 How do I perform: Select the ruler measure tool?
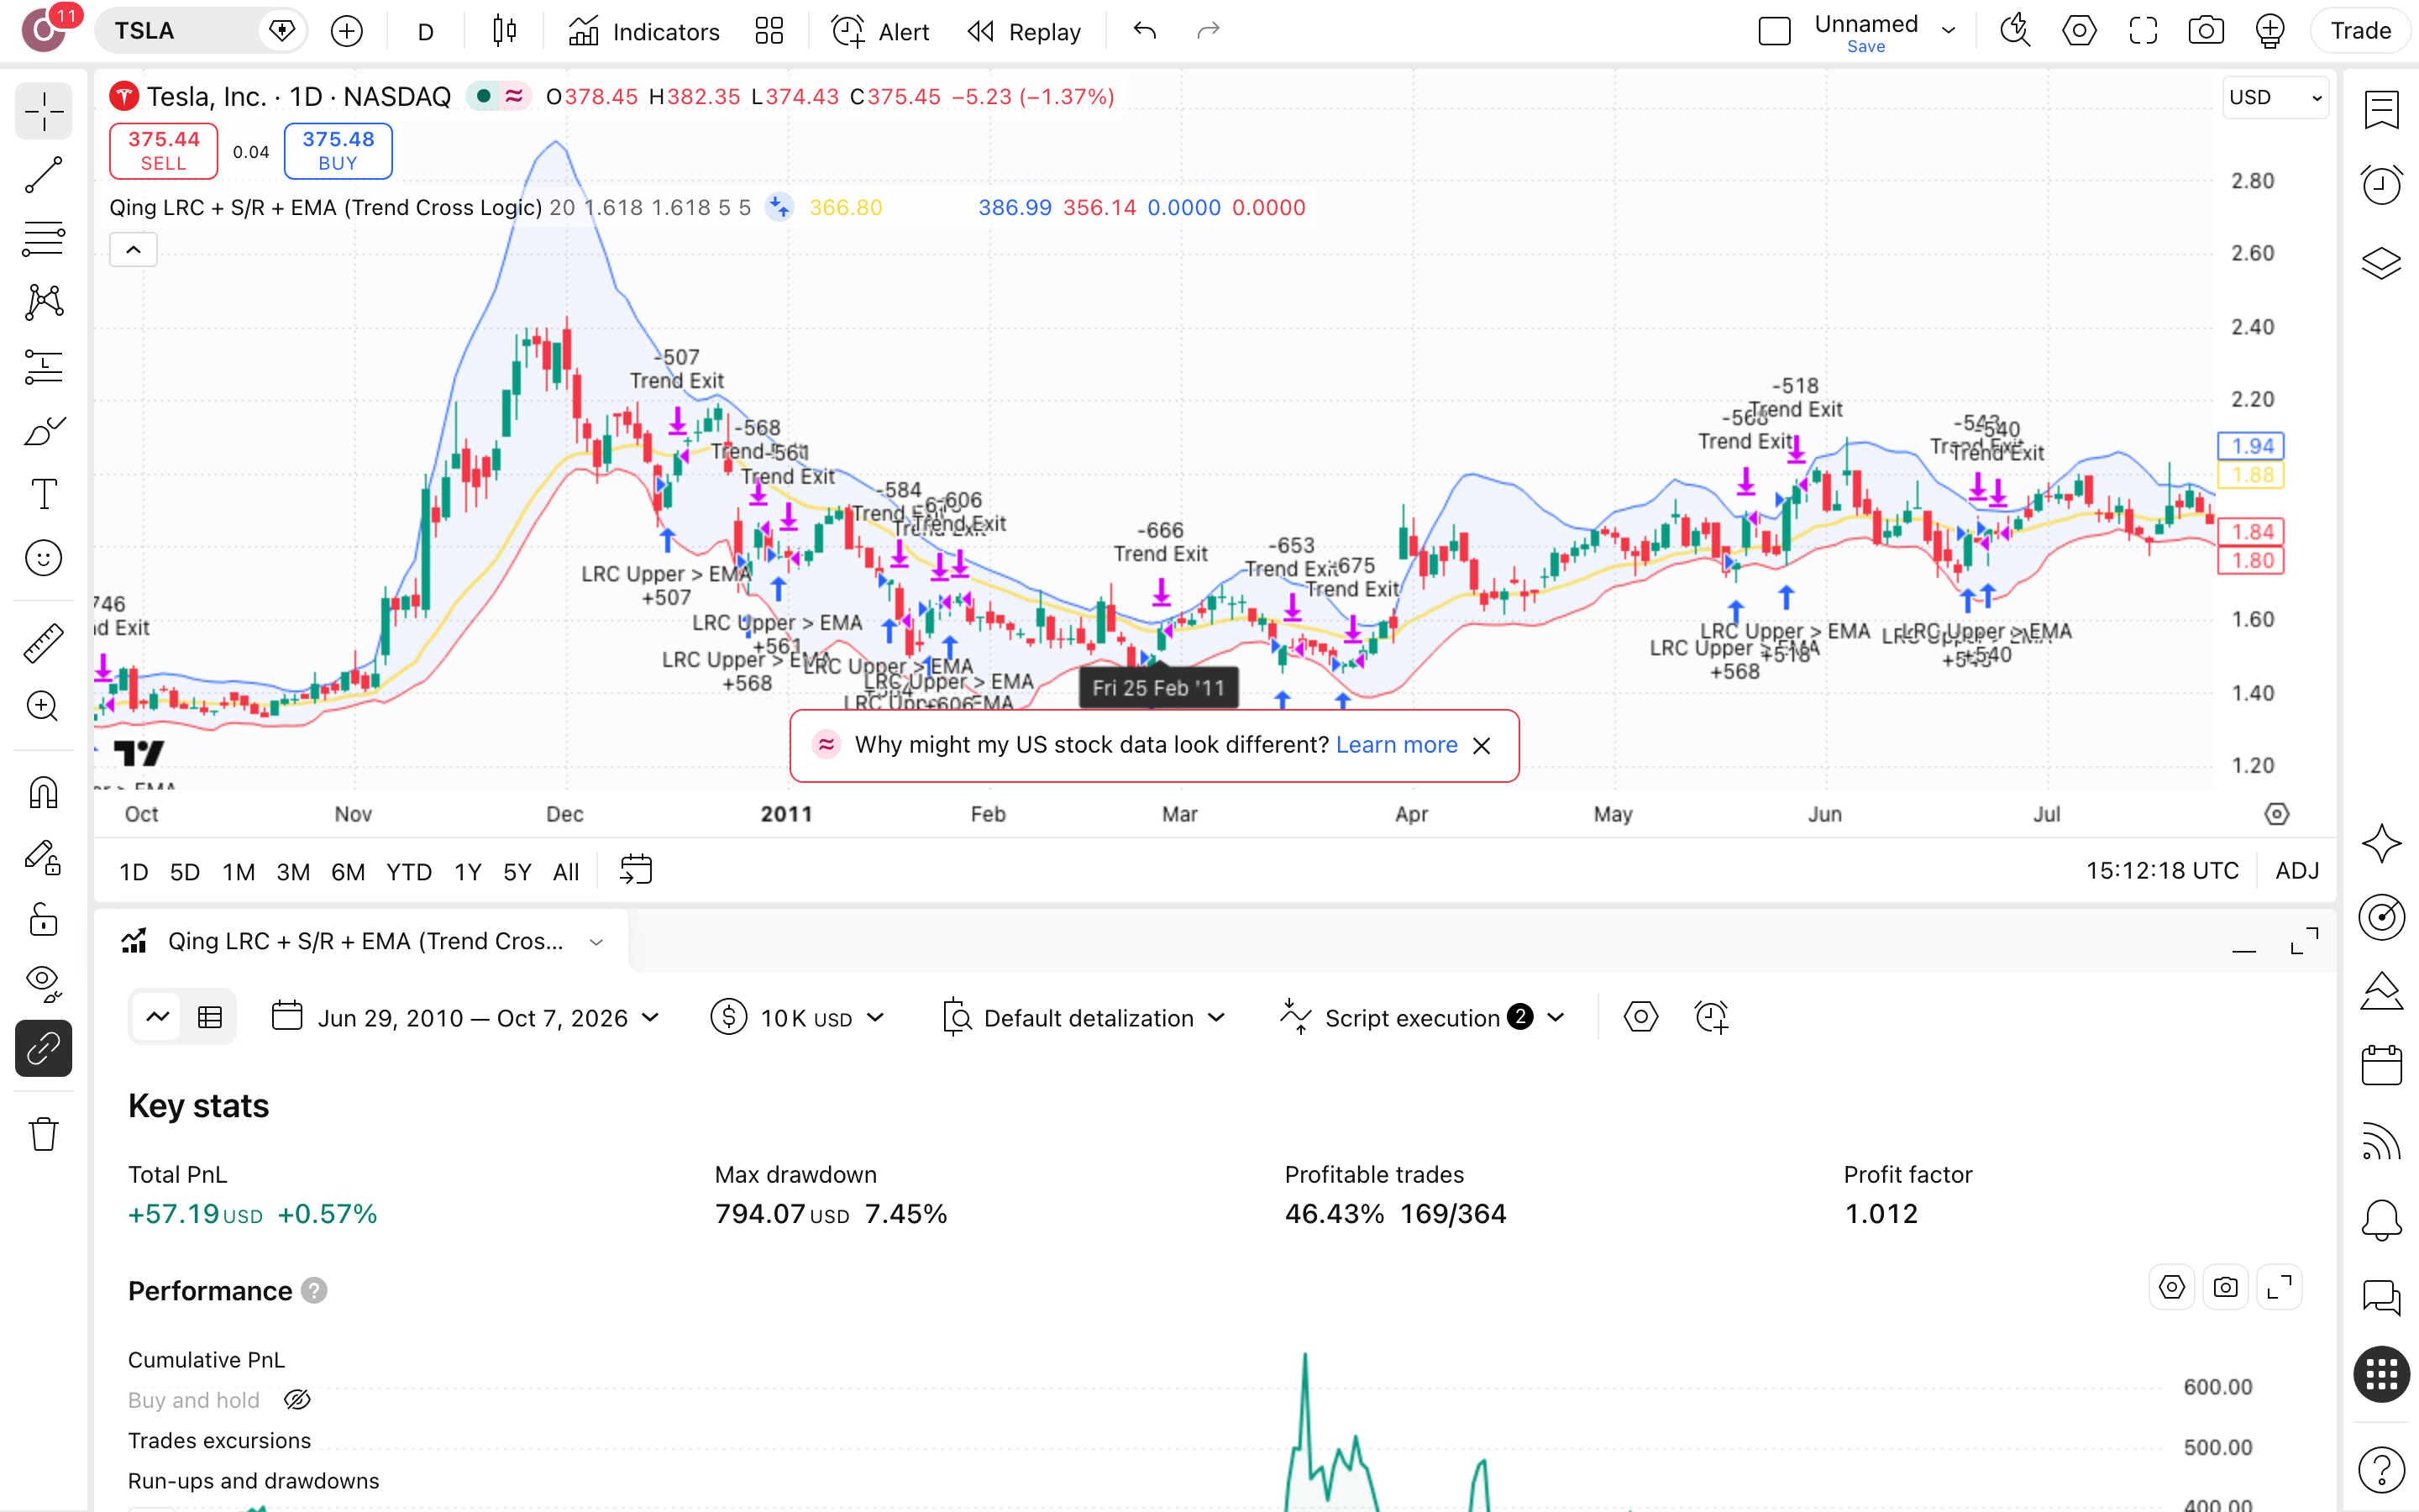pyautogui.click(x=43, y=643)
